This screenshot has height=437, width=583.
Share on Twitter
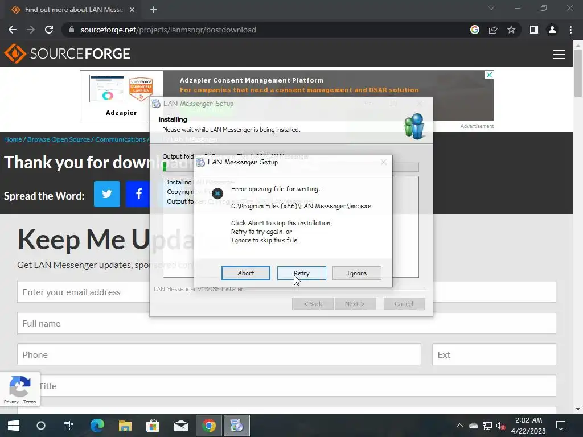pyautogui.click(x=106, y=194)
